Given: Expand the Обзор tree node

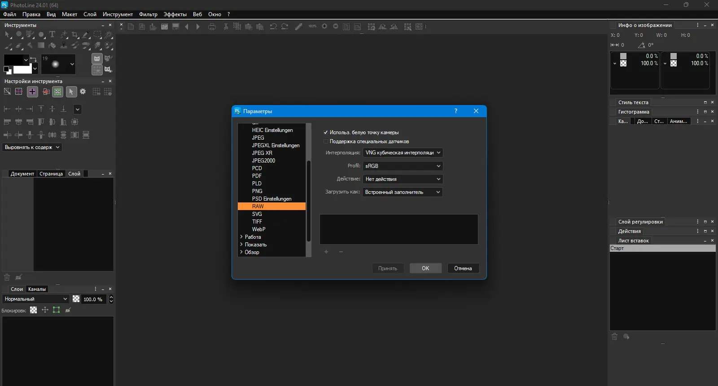Looking at the screenshot, I should click(x=241, y=252).
